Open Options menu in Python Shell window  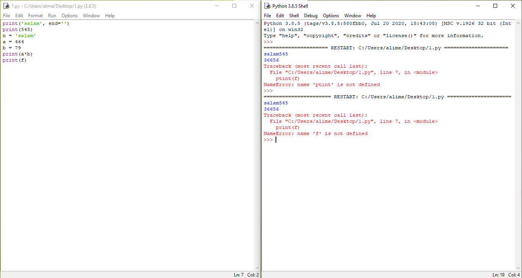(331, 16)
